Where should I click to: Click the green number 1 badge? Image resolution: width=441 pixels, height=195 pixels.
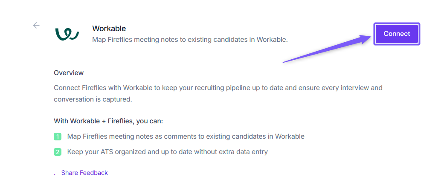click(x=58, y=137)
